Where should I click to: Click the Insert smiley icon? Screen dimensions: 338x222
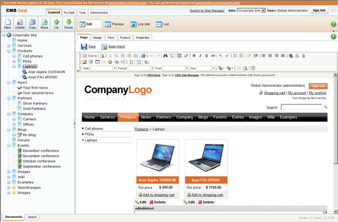point(110,62)
